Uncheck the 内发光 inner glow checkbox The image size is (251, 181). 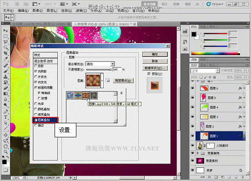36,82
